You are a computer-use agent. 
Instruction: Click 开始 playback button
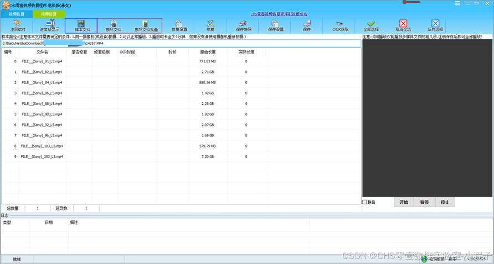click(x=404, y=202)
